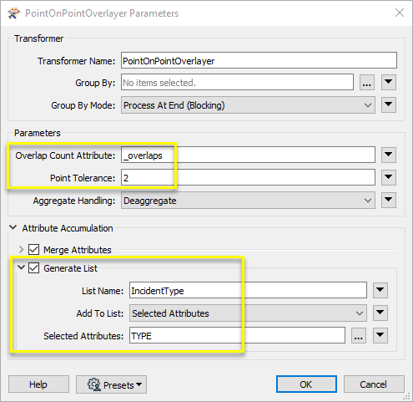Collapse the Attribute Accumulation section

click(13, 227)
